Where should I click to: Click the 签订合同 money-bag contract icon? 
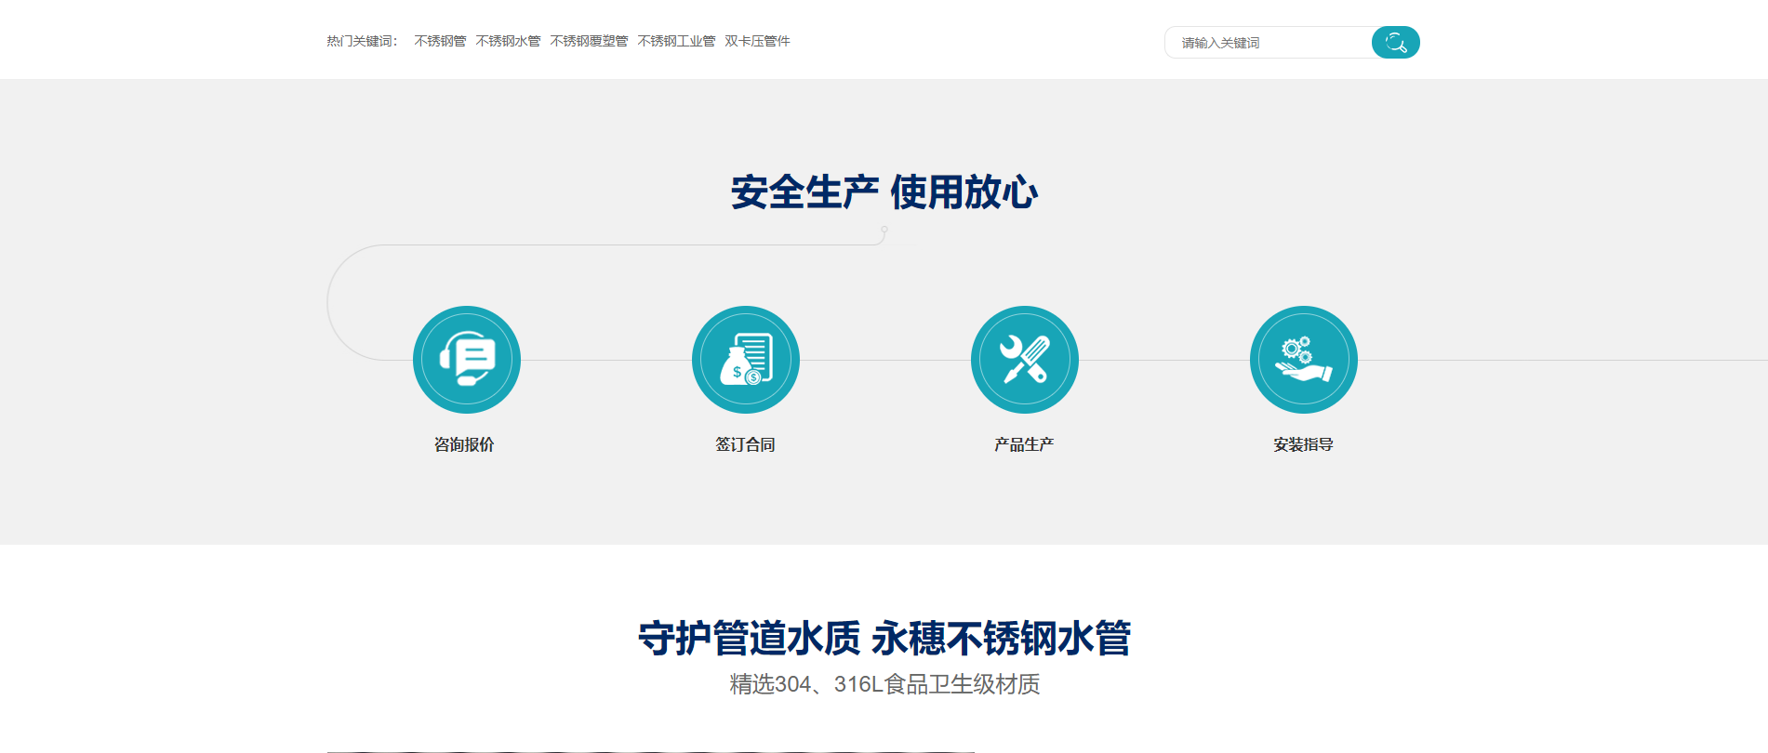(x=746, y=360)
